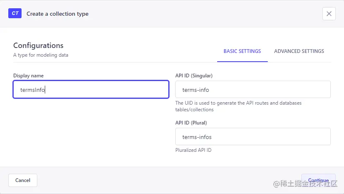This screenshot has height=194, width=344.
Task: Focus the Display name input field
Action: point(91,89)
